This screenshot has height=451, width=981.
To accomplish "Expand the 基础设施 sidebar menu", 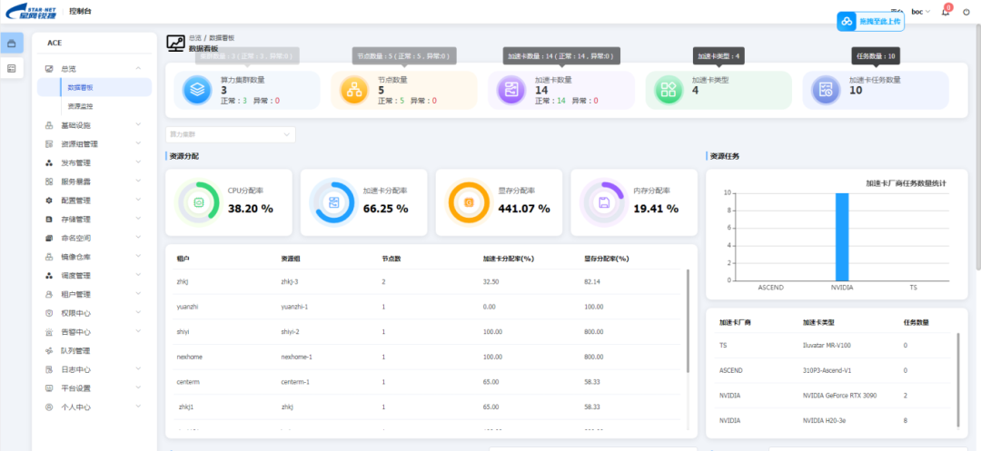I will click(x=91, y=125).
